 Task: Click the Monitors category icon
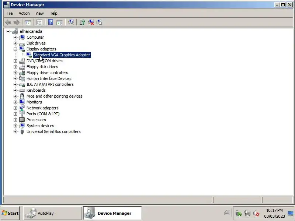[22, 102]
